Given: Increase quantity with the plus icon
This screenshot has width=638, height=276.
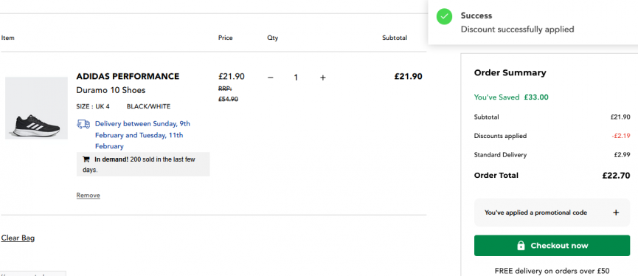Looking at the screenshot, I should pos(322,77).
